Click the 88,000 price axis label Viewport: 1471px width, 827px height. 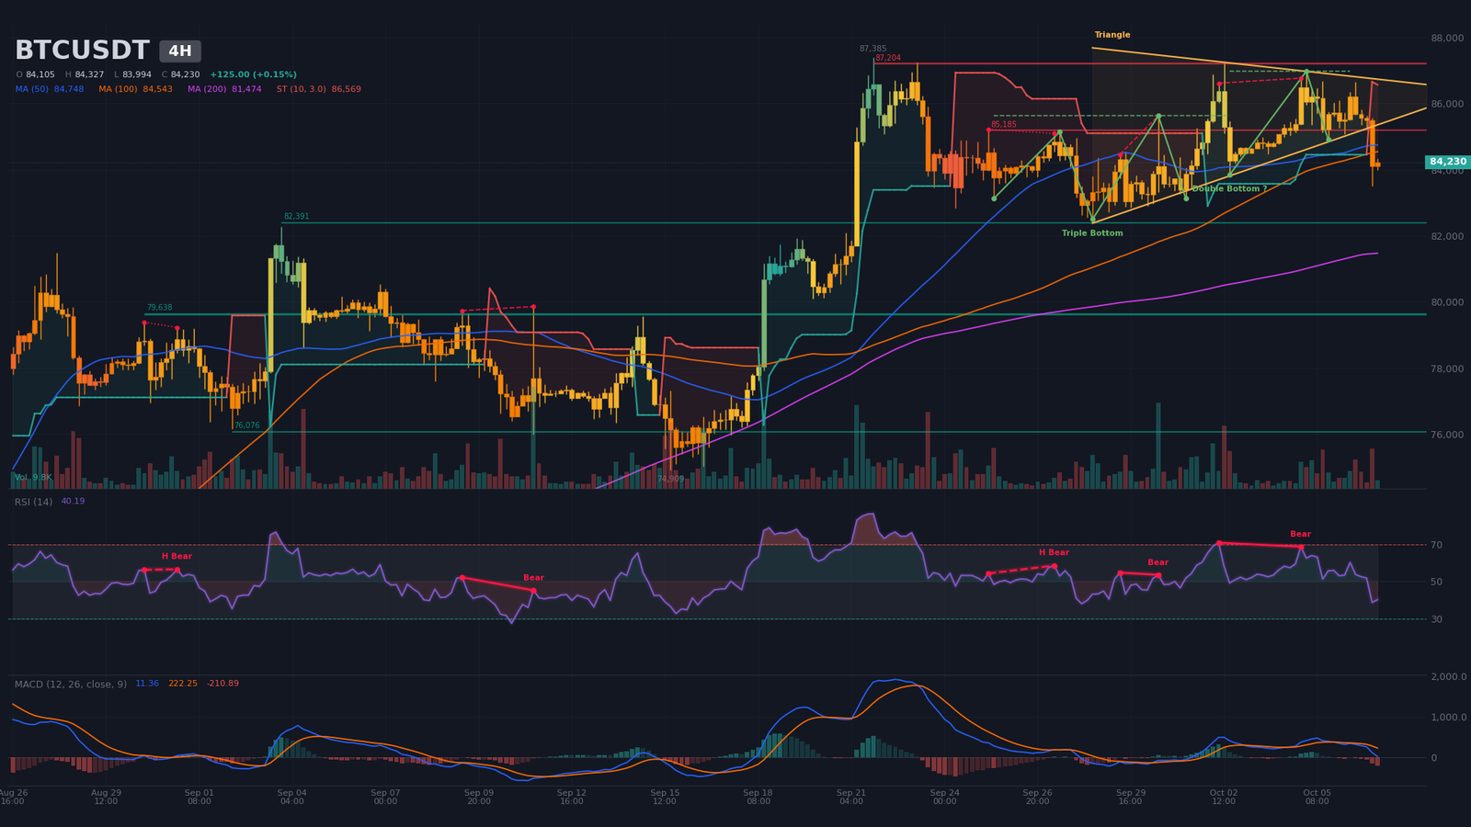(1446, 39)
